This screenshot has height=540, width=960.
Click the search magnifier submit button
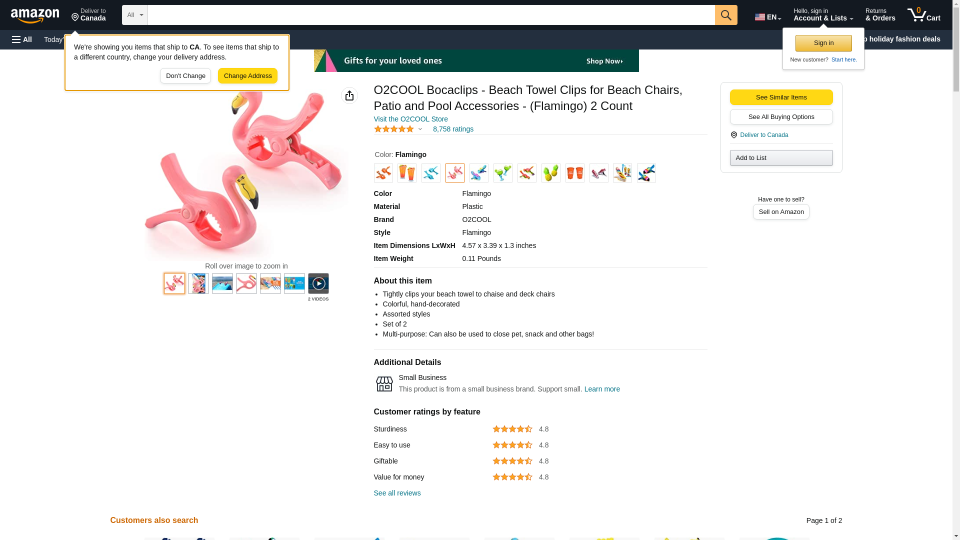coord(725,15)
